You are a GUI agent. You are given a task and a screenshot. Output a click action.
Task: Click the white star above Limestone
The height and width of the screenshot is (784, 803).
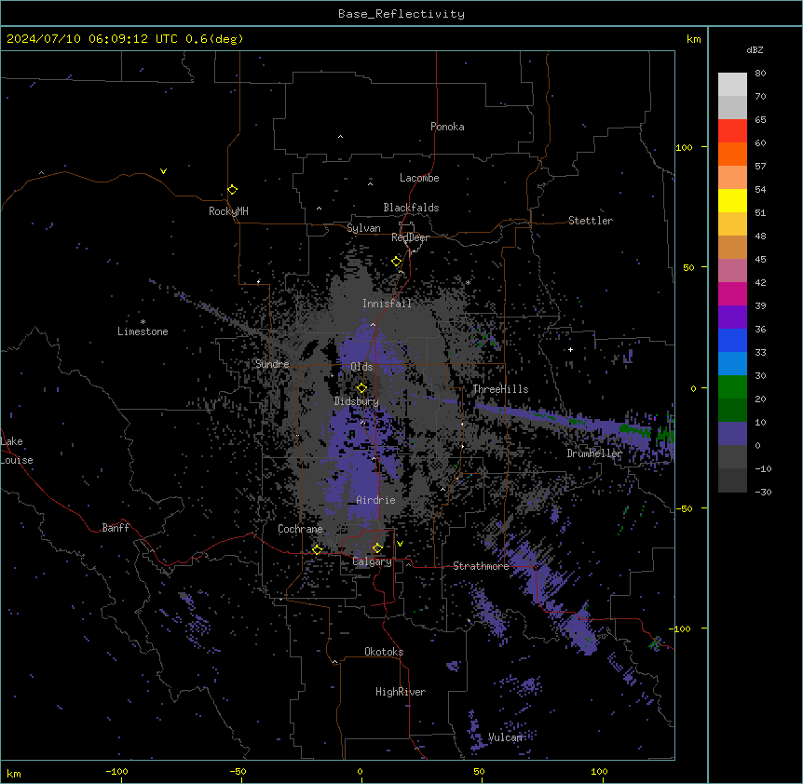coord(143,321)
